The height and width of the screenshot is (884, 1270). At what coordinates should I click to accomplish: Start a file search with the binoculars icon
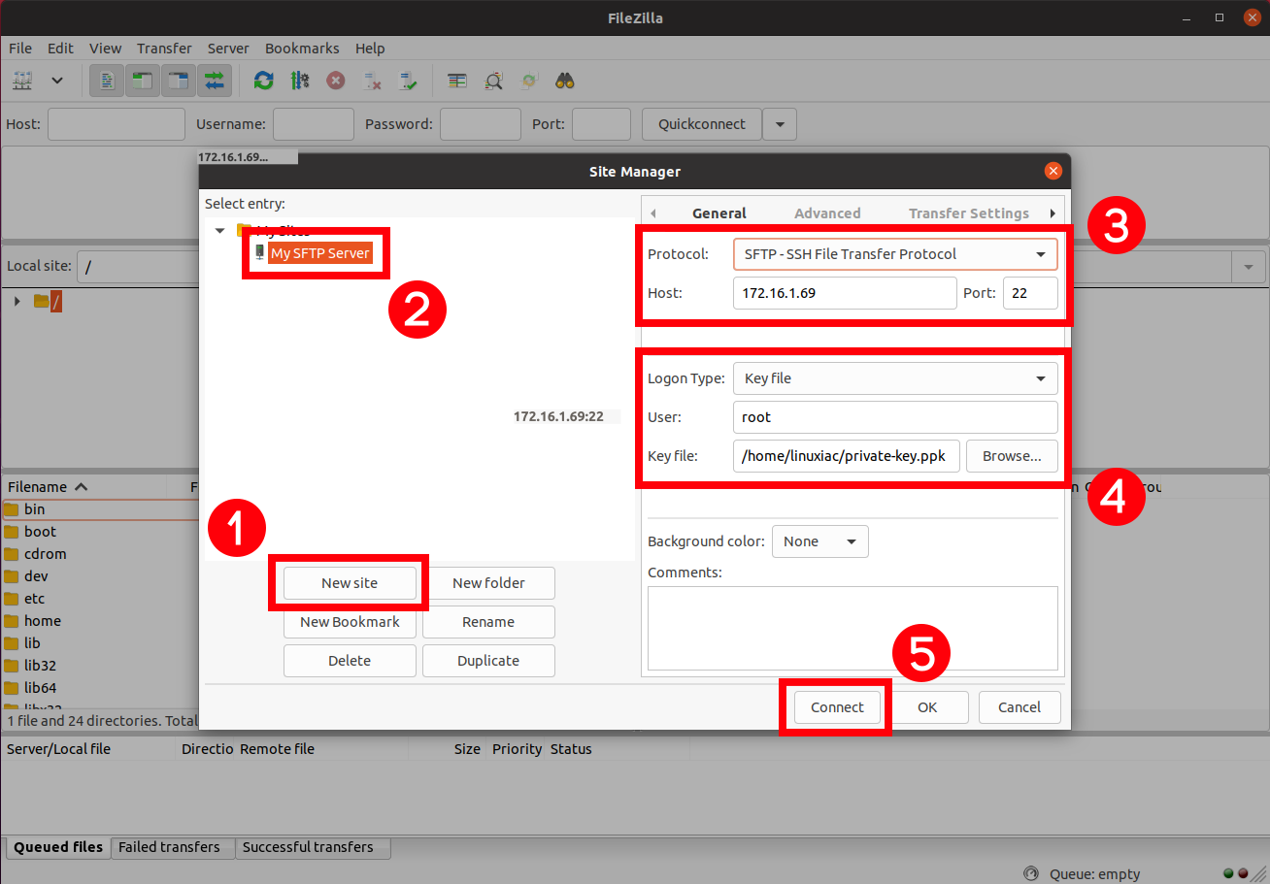click(564, 80)
